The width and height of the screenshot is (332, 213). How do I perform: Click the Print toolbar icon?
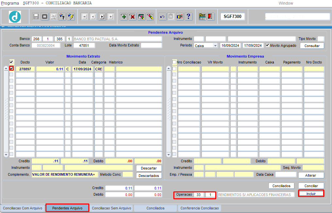pos(53,16)
